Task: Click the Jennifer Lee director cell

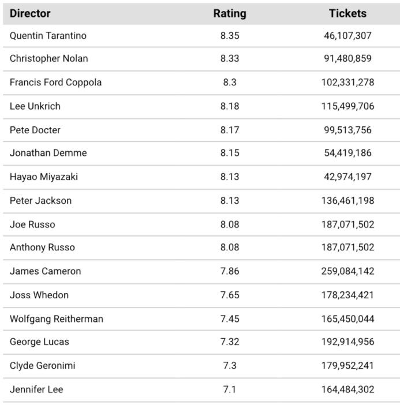Action: coord(36,389)
